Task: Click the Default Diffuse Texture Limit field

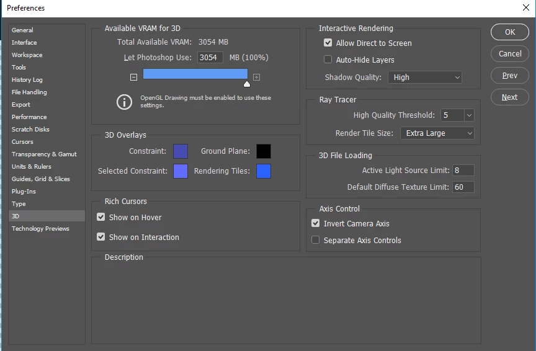Action: 463,187
